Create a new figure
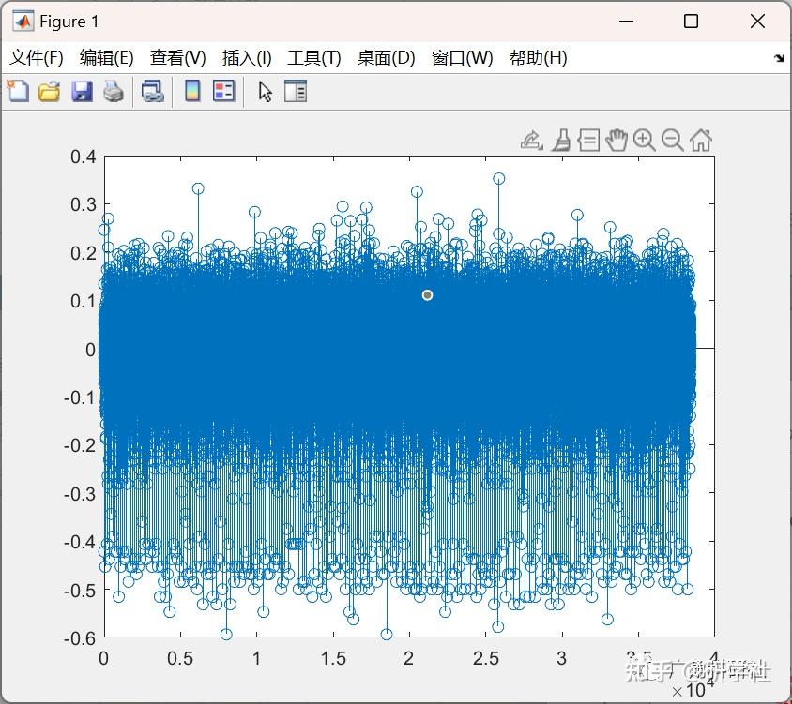This screenshot has height=704, width=792. (17, 91)
